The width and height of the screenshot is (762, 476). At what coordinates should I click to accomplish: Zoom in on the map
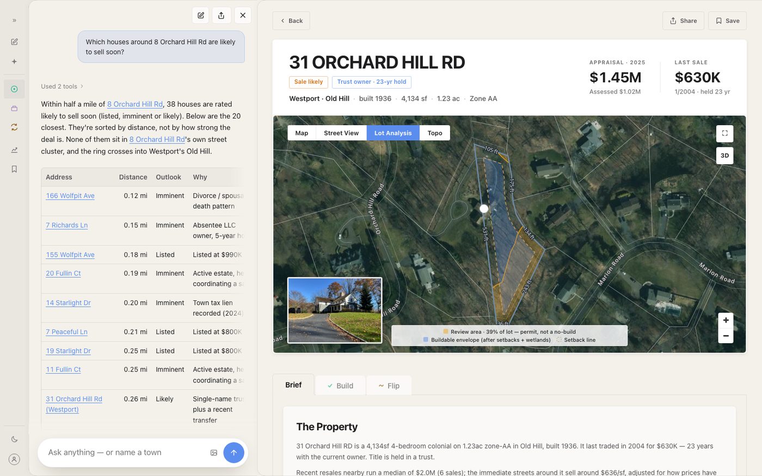click(726, 320)
